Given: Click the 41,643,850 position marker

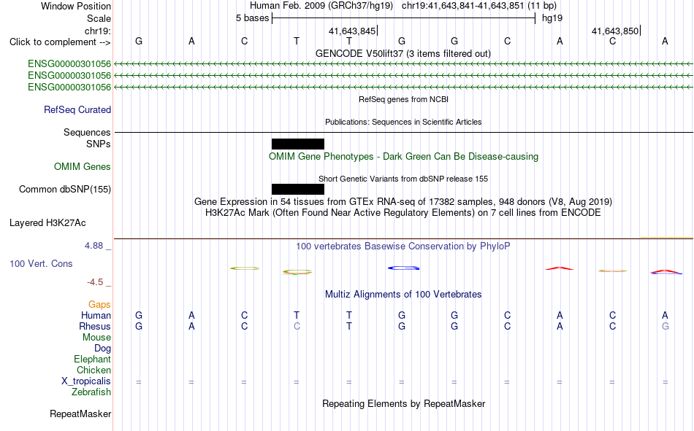Looking at the screenshot, I should [x=615, y=31].
